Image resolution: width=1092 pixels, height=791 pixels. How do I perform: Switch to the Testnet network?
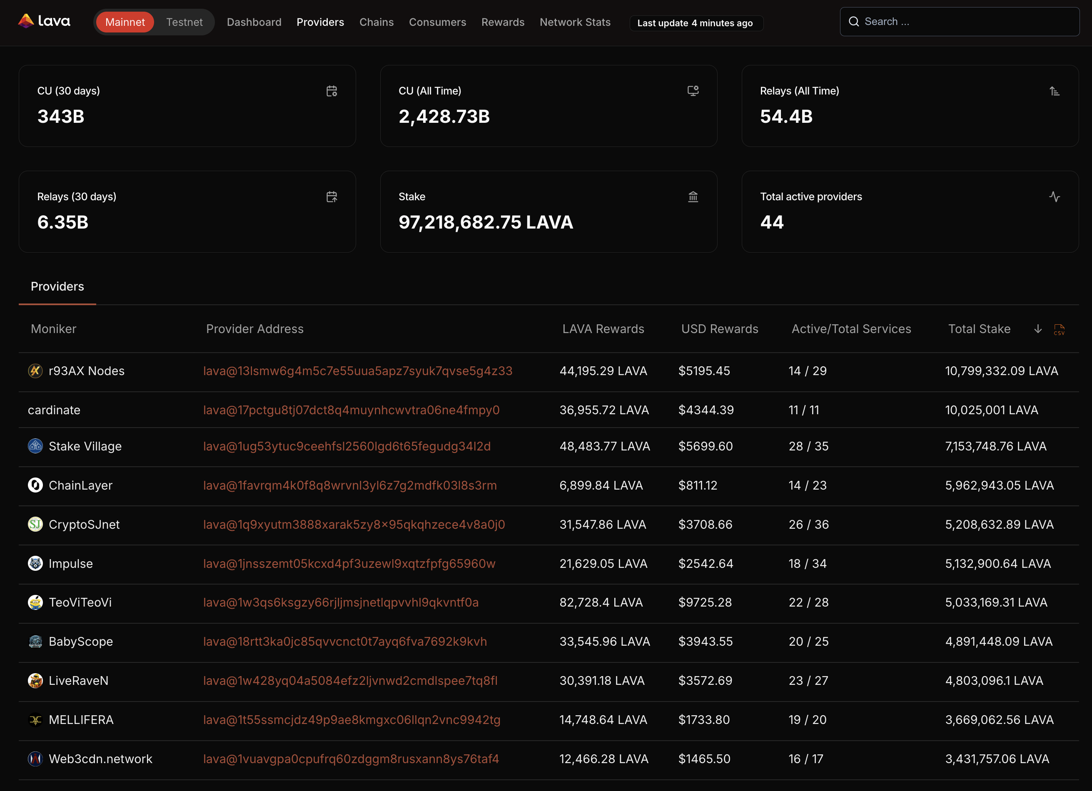(x=184, y=22)
